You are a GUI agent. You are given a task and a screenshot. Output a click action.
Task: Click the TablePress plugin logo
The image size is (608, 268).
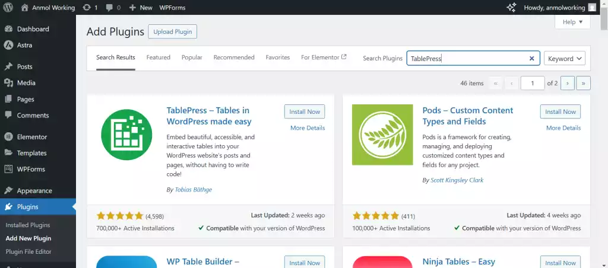tap(123, 135)
